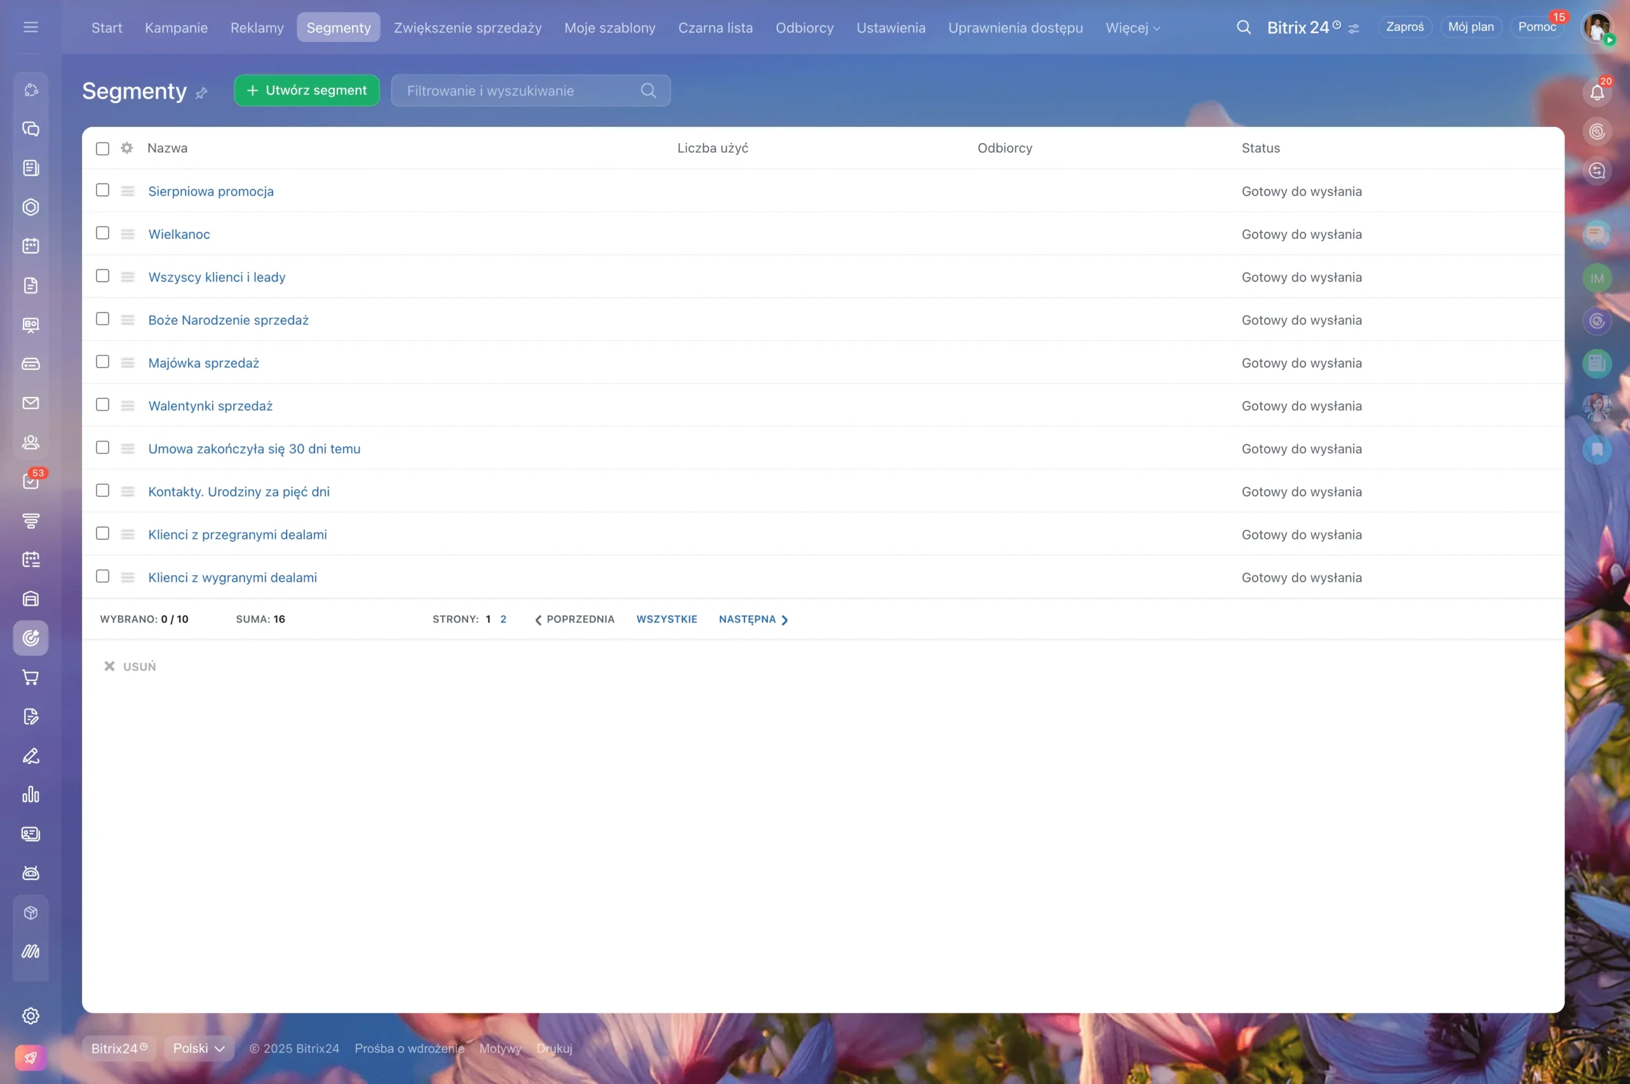Open the marketing target icon in sidebar
The width and height of the screenshot is (1630, 1084).
coord(31,638)
